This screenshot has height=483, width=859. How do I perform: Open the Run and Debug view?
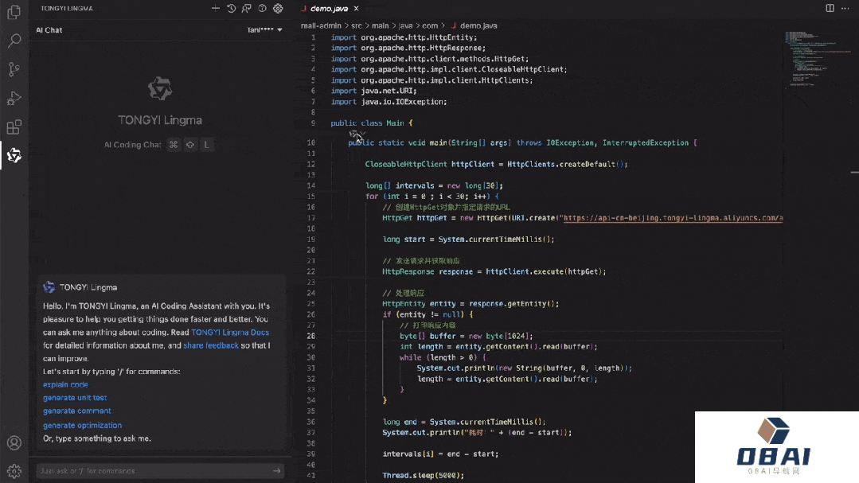pyautogui.click(x=14, y=98)
